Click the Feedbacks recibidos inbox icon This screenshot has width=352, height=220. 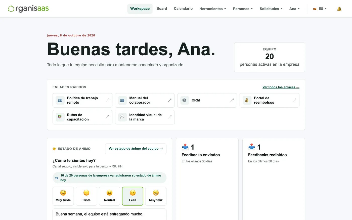point(251,147)
